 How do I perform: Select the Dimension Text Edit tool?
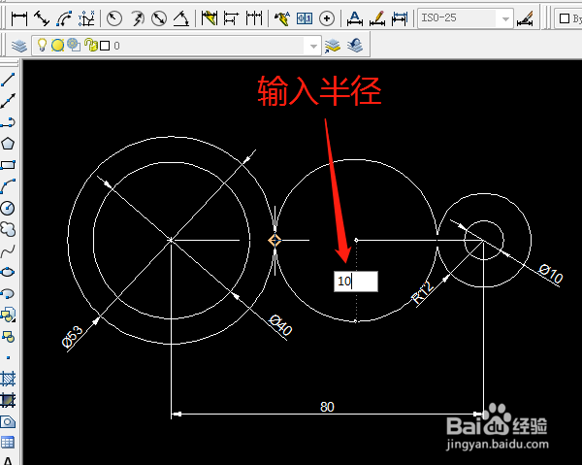point(377,18)
